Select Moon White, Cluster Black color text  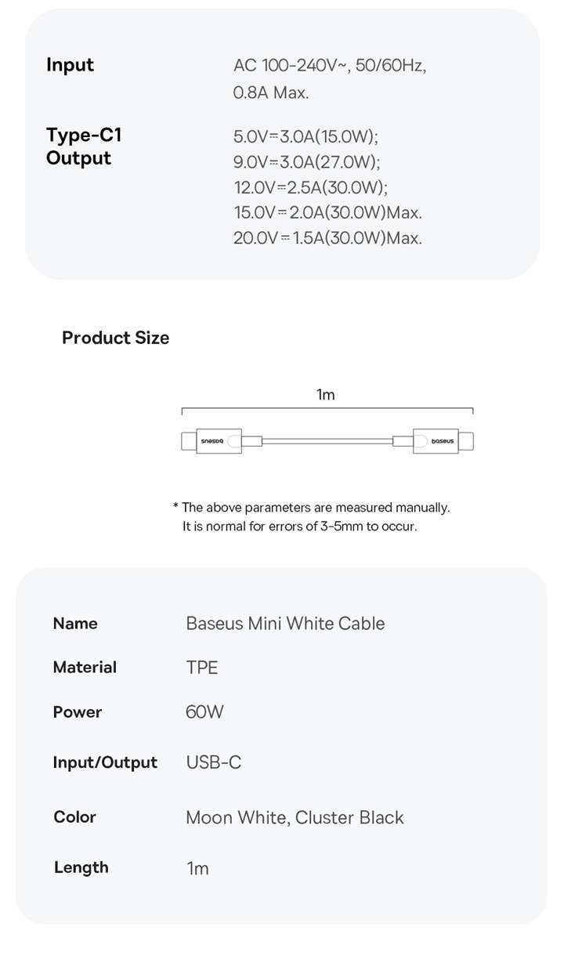(x=295, y=817)
